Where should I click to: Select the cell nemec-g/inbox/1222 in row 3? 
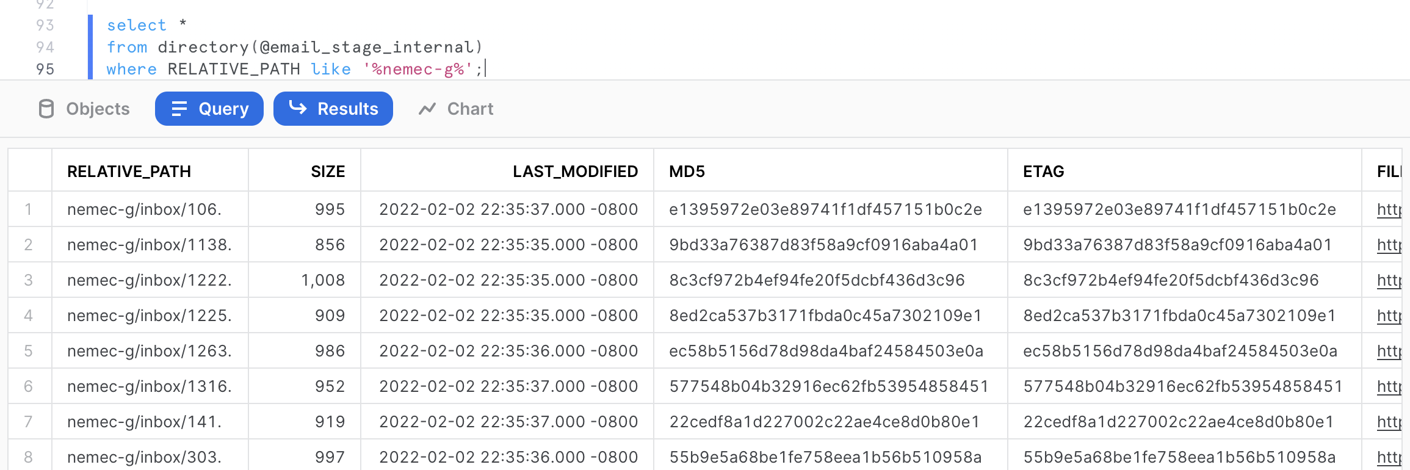pos(150,280)
